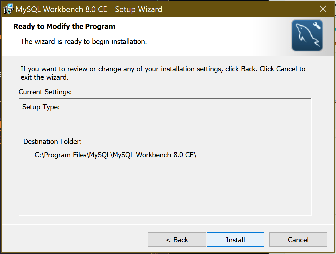
Task: Click the footer area left of Back
Action: pos(75,239)
